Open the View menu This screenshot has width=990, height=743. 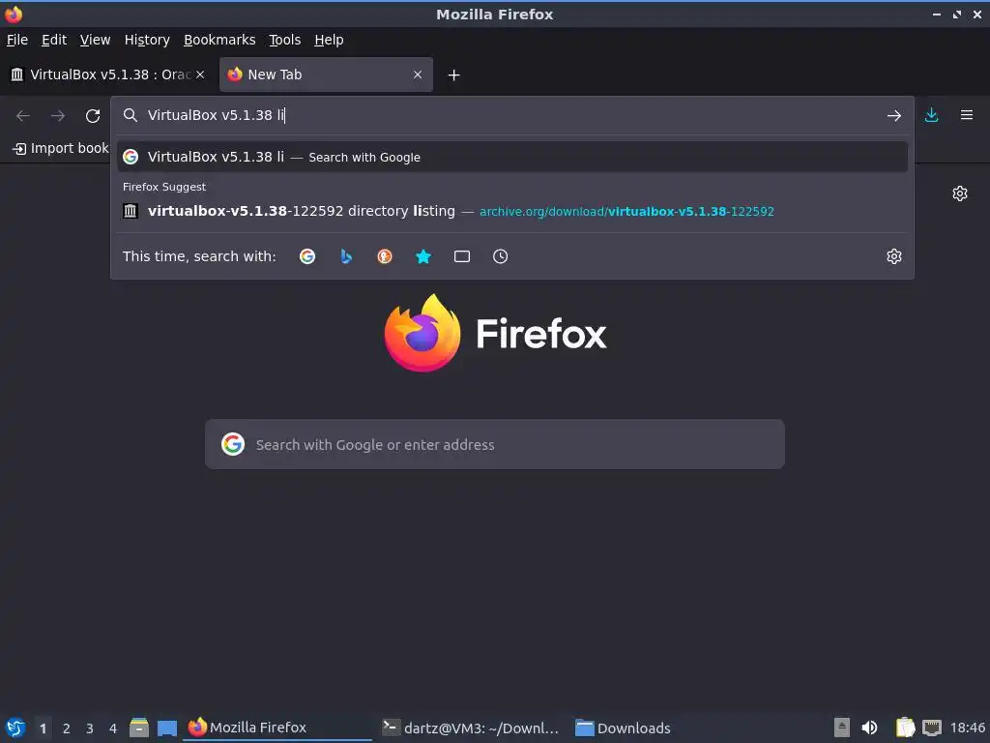[x=95, y=40]
